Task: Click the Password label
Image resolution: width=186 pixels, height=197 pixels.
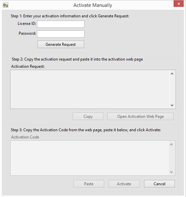Action: click(x=27, y=33)
